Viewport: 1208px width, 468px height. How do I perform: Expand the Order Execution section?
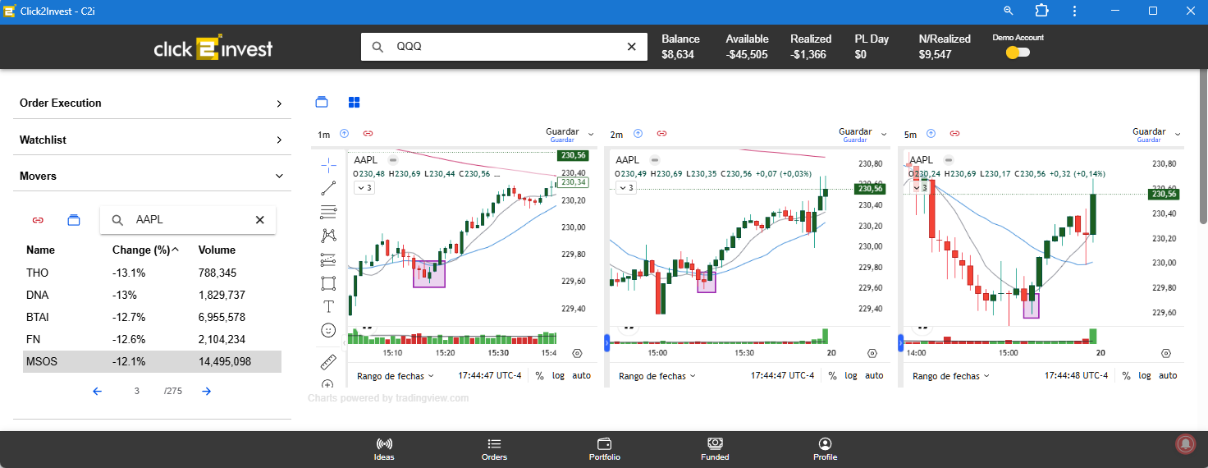pos(152,103)
